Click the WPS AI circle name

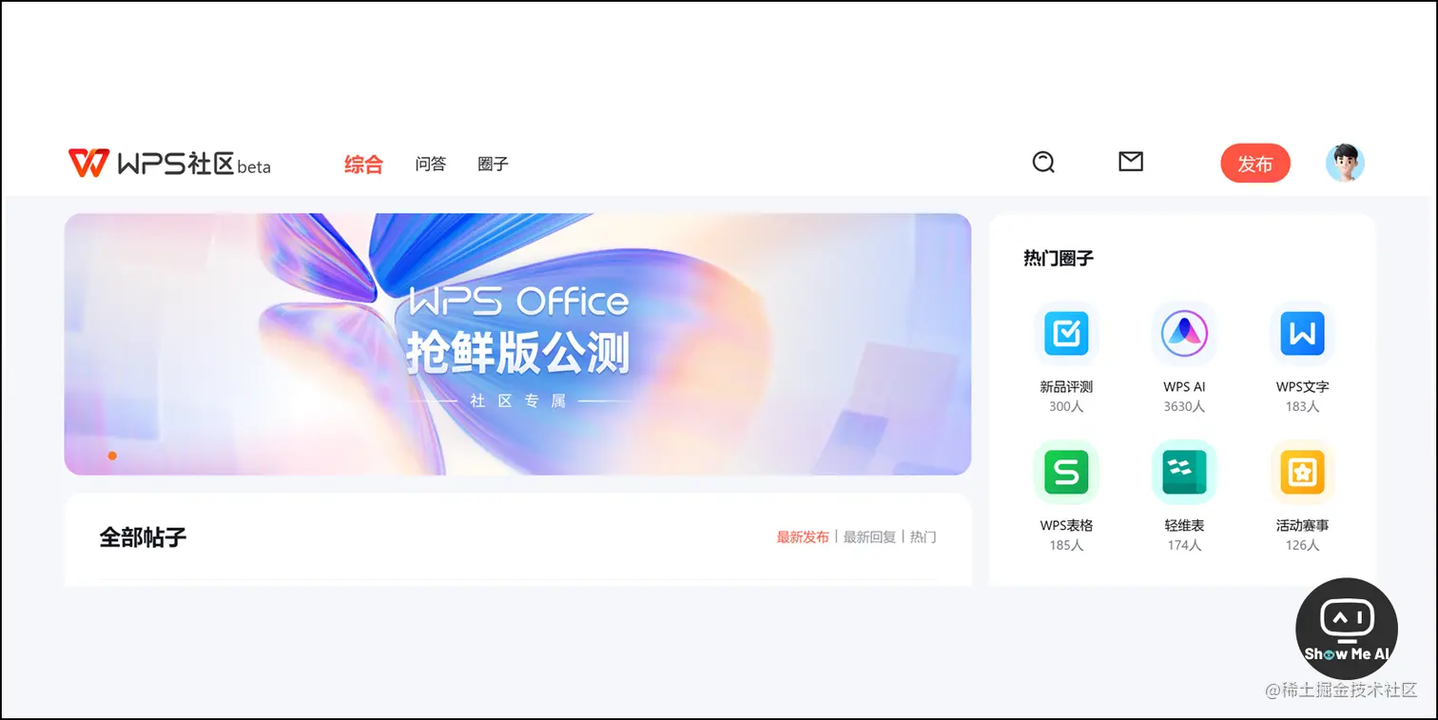click(1184, 387)
